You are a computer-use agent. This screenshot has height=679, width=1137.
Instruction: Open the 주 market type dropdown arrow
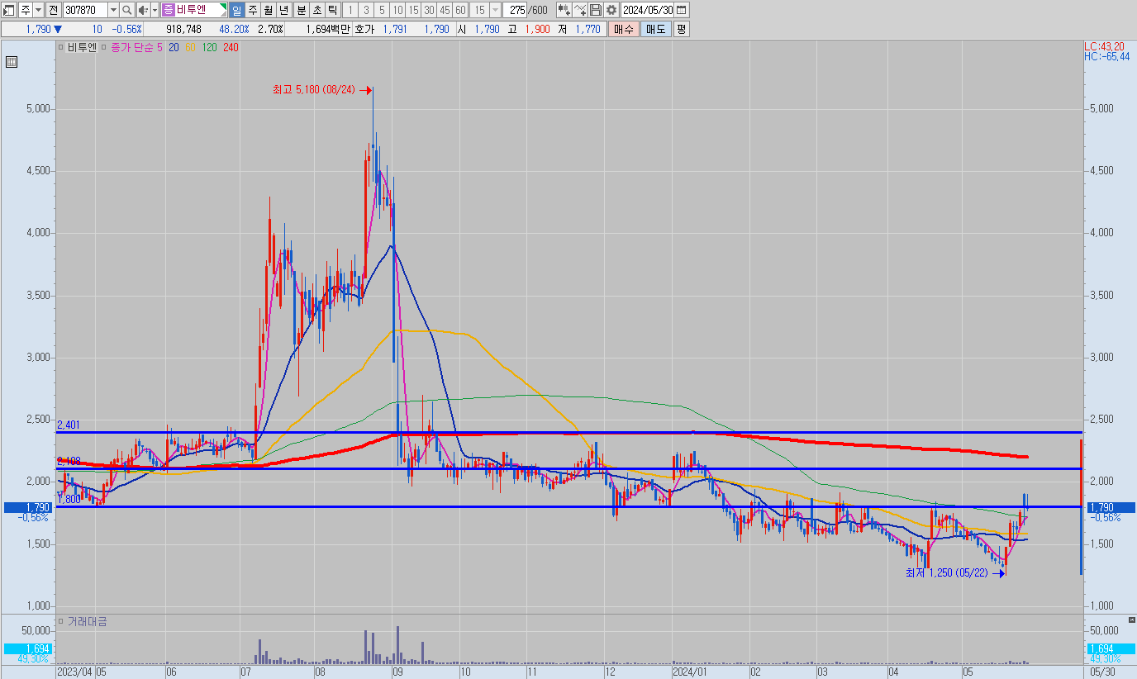[x=38, y=10]
